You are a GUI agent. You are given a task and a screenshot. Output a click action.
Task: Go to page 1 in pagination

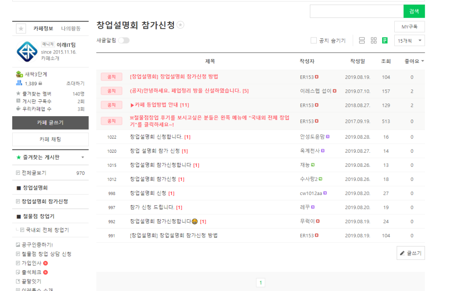260,283
